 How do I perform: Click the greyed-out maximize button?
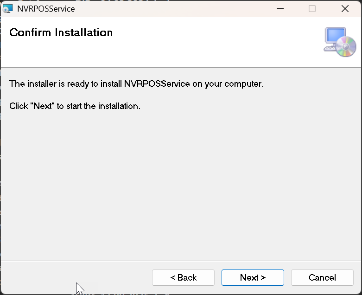coord(312,8)
